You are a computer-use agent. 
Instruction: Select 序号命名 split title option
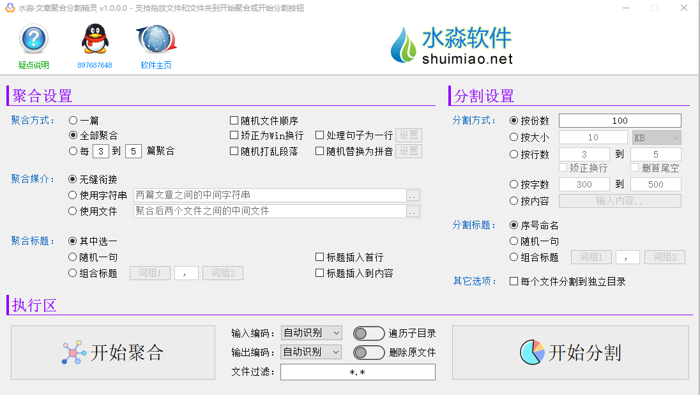(535, 225)
